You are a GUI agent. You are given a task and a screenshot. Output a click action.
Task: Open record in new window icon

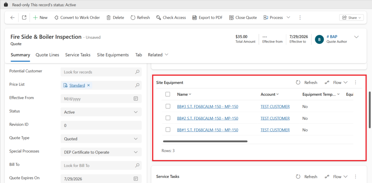24,17
